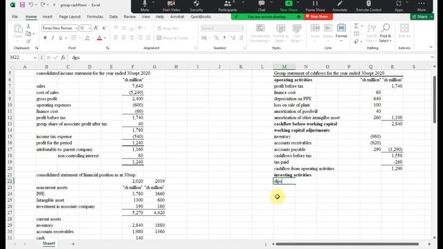Expand the Name Box dropdown
Screen dimensions: 443x249
pyautogui.click(x=35, y=57)
